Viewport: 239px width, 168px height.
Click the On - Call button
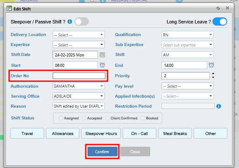tap(139, 133)
